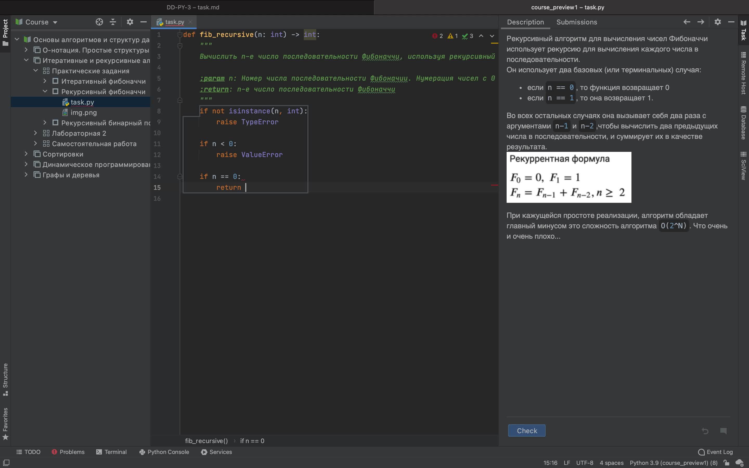The width and height of the screenshot is (749, 468).
Task: Select the task.py editor tab
Action: [x=174, y=22]
